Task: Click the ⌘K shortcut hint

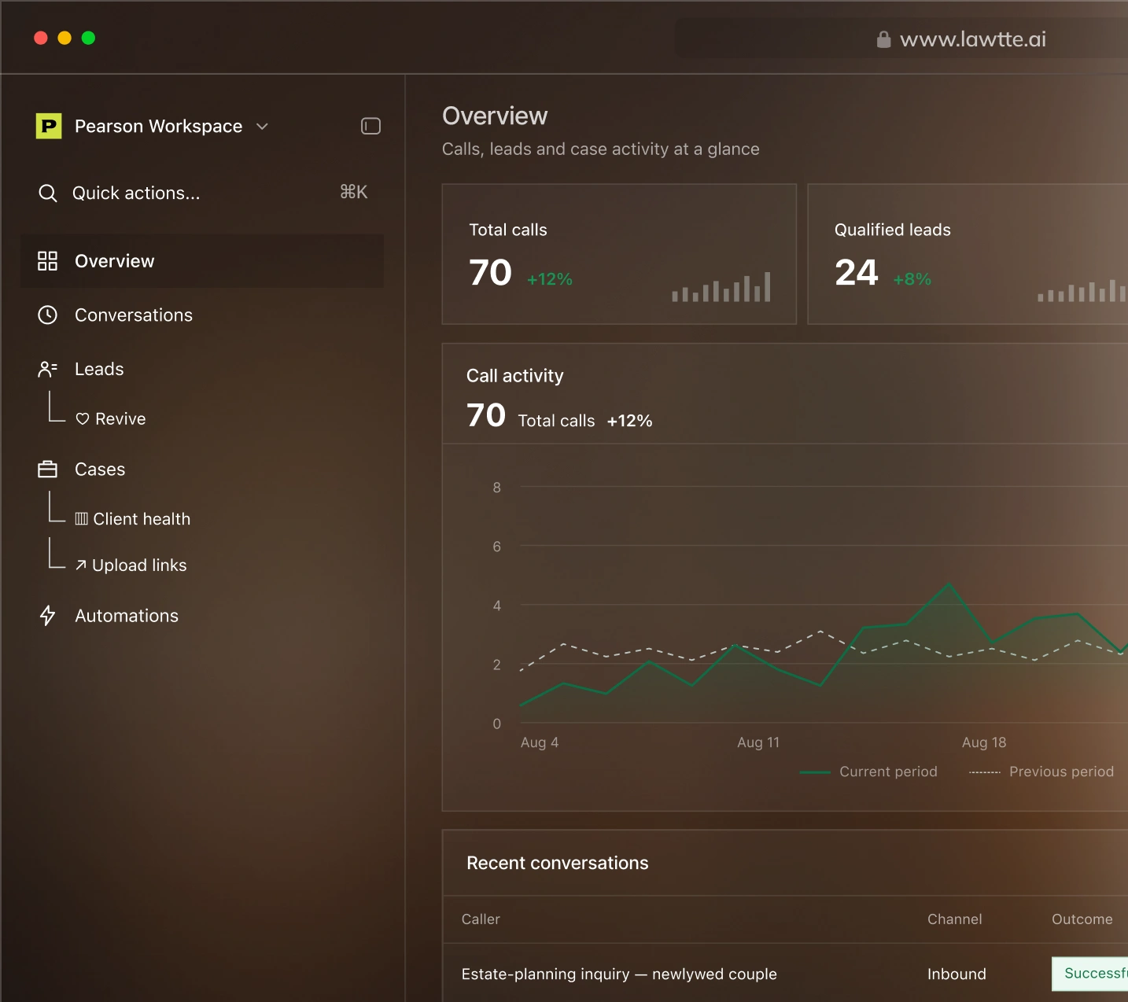Action: click(x=354, y=192)
